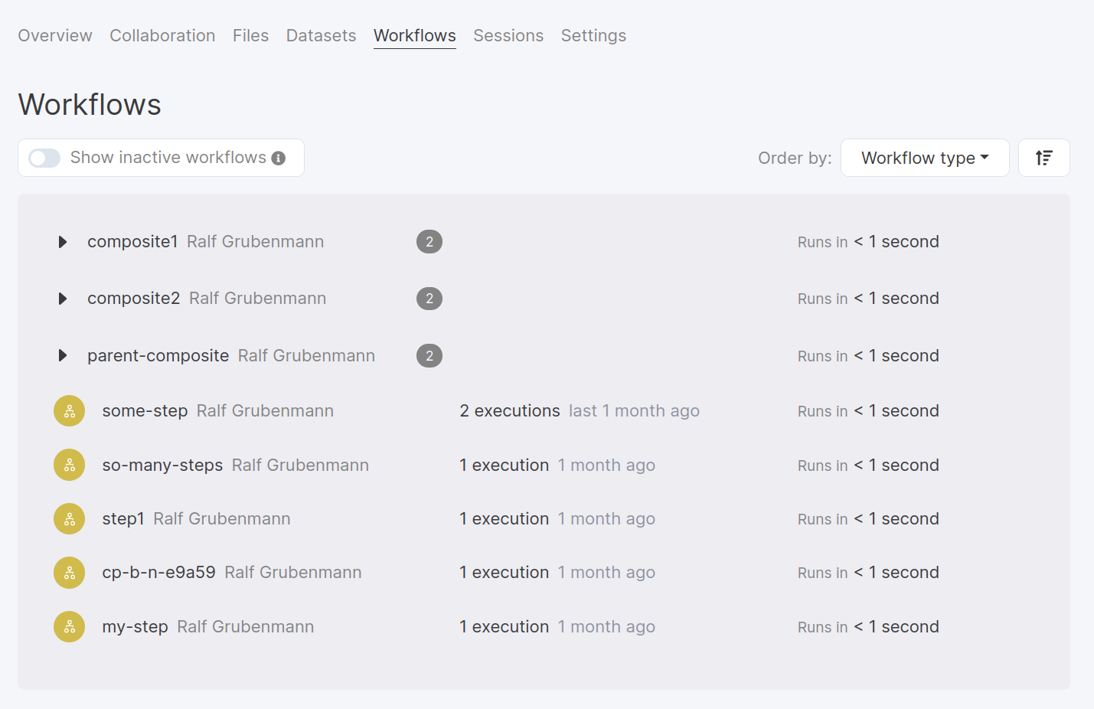Viewport: 1094px width, 709px height.
Task: Click 'Runs in < 1 second' on my-step row
Action: (868, 627)
